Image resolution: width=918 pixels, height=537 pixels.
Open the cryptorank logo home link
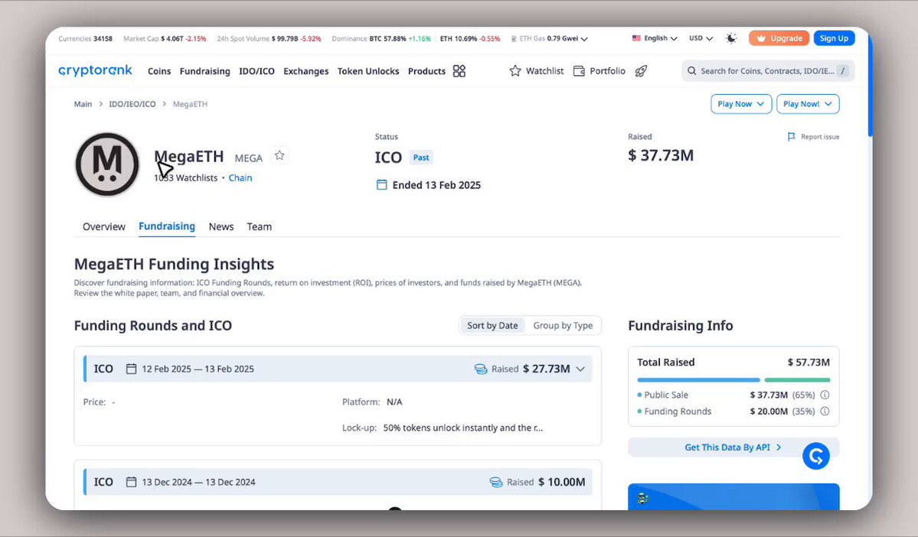(x=96, y=71)
